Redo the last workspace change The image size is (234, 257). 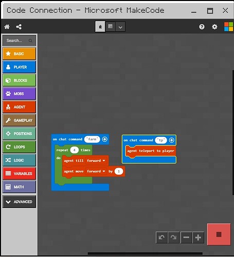click(x=173, y=237)
